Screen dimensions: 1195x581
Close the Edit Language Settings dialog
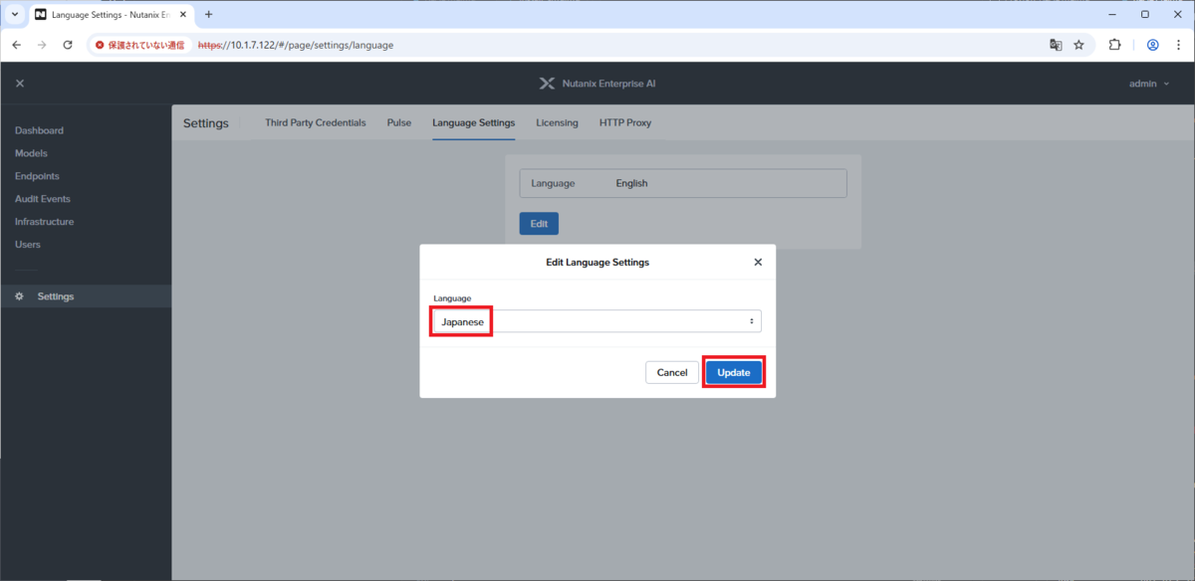(x=758, y=263)
